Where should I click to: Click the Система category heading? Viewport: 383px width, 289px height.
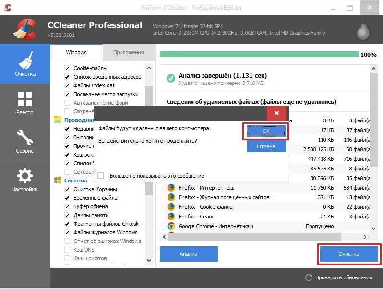[76, 181]
